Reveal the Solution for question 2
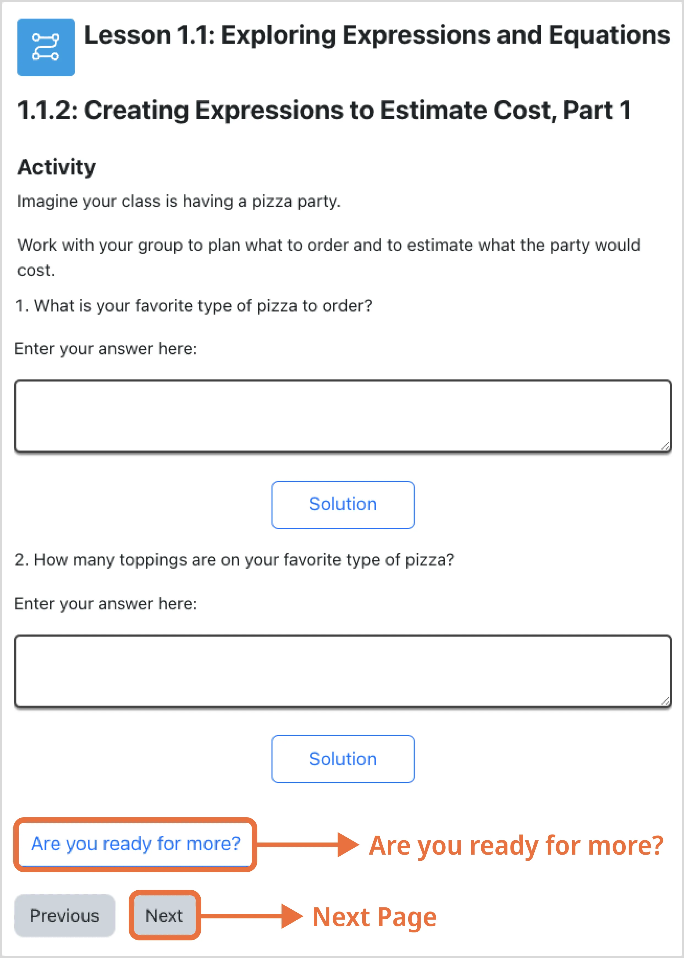This screenshot has width=684, height=958. (x=343, y=759)
